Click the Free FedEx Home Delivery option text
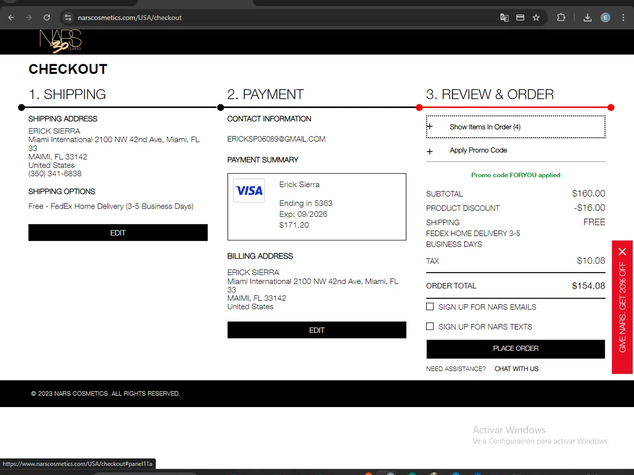Viewport: 634px width, 475px height. [111, 206]
